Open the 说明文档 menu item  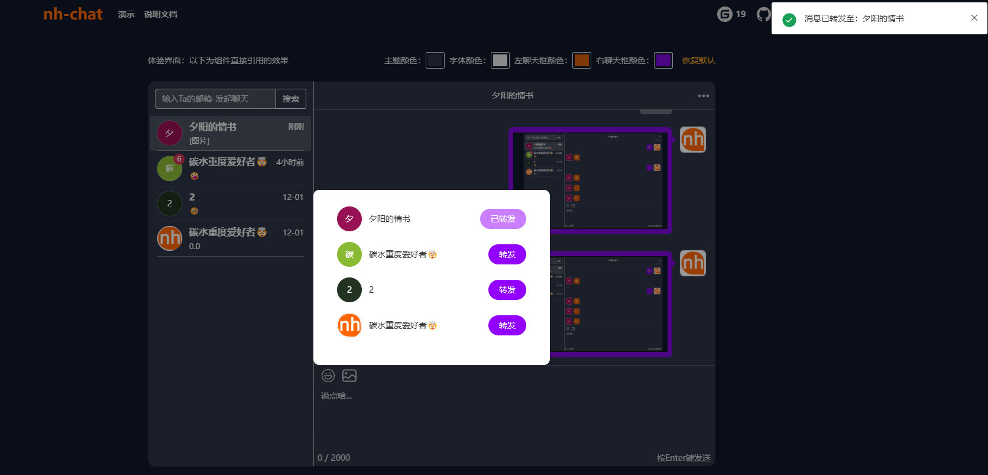[x=160, y=14]
